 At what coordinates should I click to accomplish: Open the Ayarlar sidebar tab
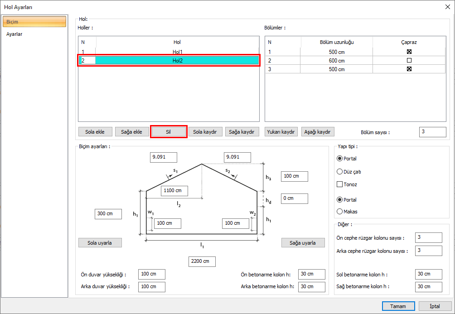coord(15,34)
